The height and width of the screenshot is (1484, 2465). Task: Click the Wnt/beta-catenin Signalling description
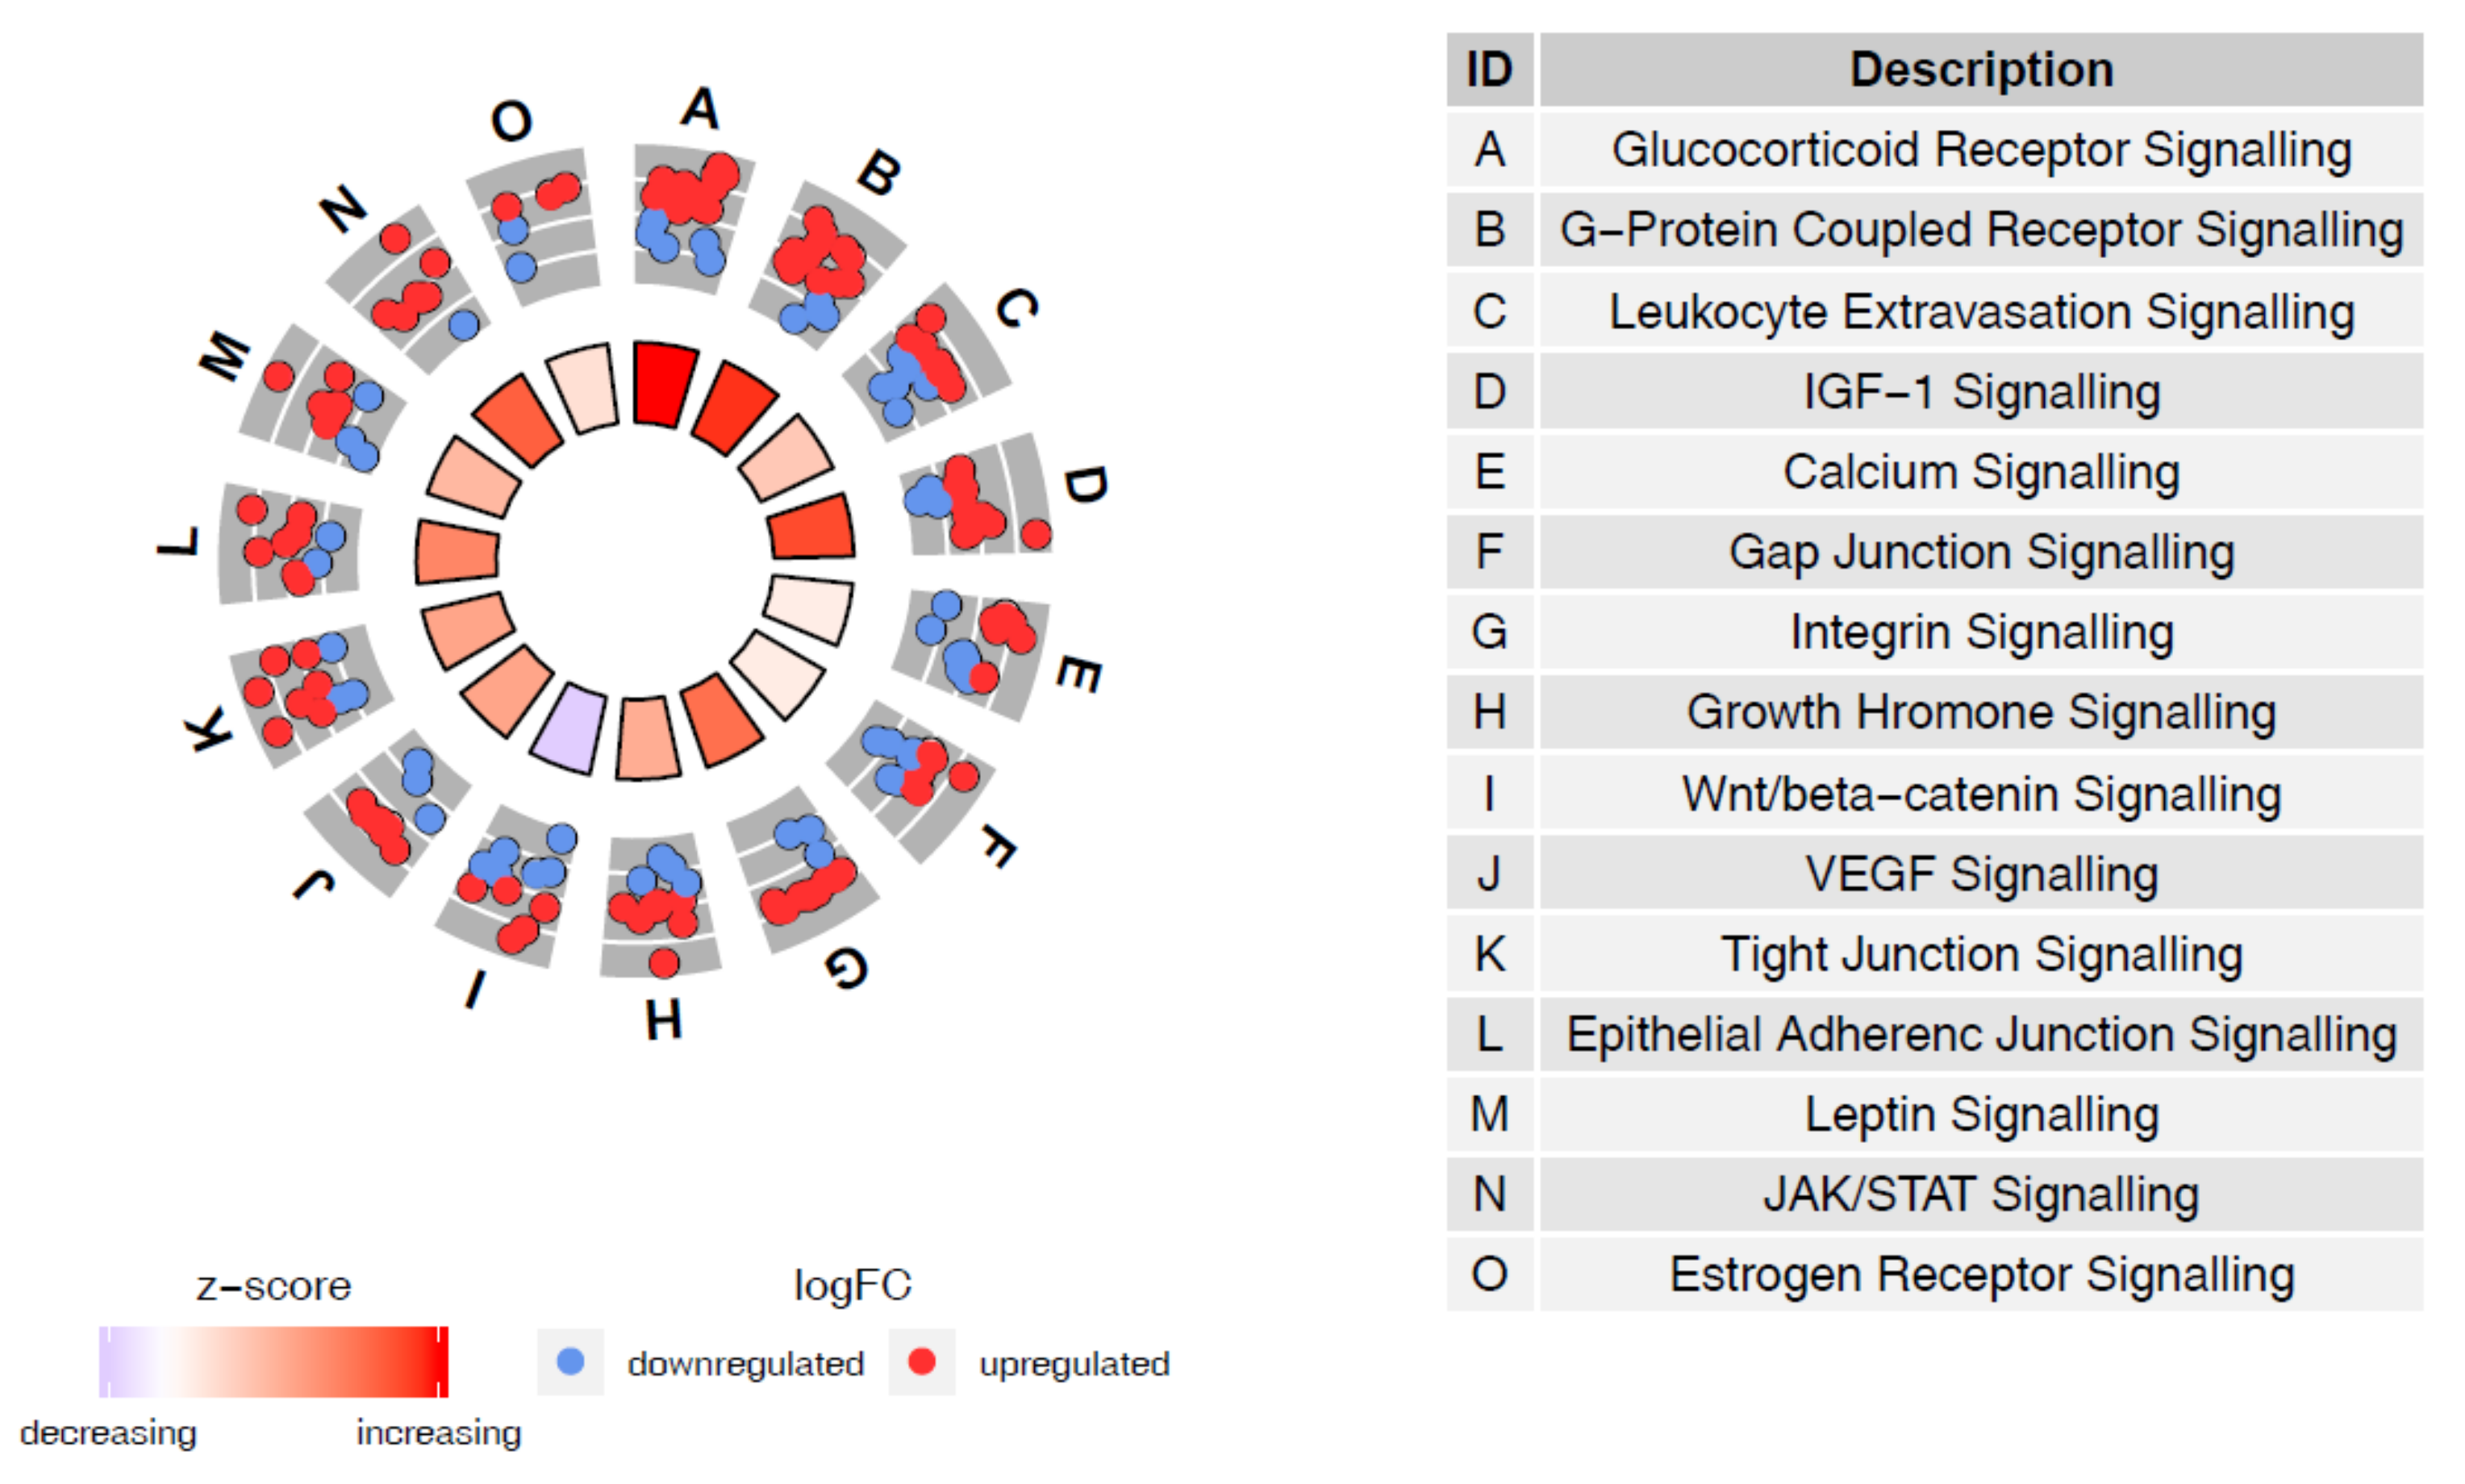click(x=1980, y=794)
